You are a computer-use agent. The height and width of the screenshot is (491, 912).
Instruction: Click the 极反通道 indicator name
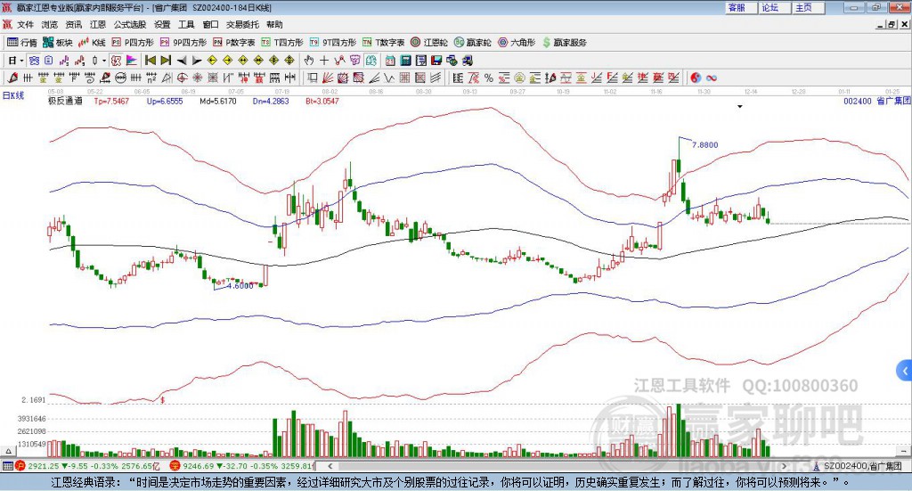[65, 101]
